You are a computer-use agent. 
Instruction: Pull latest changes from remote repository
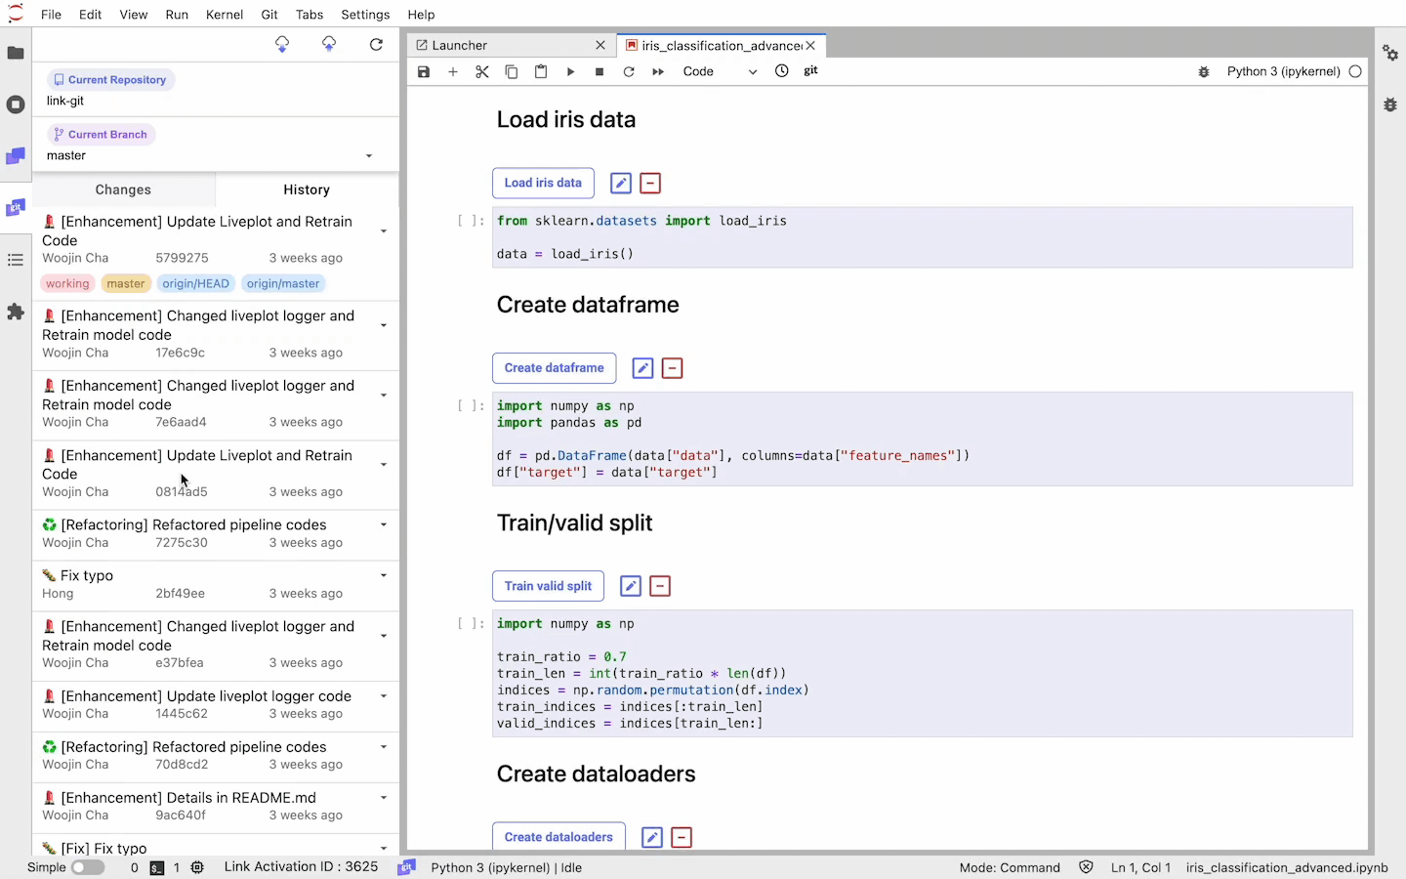point(282,44)
